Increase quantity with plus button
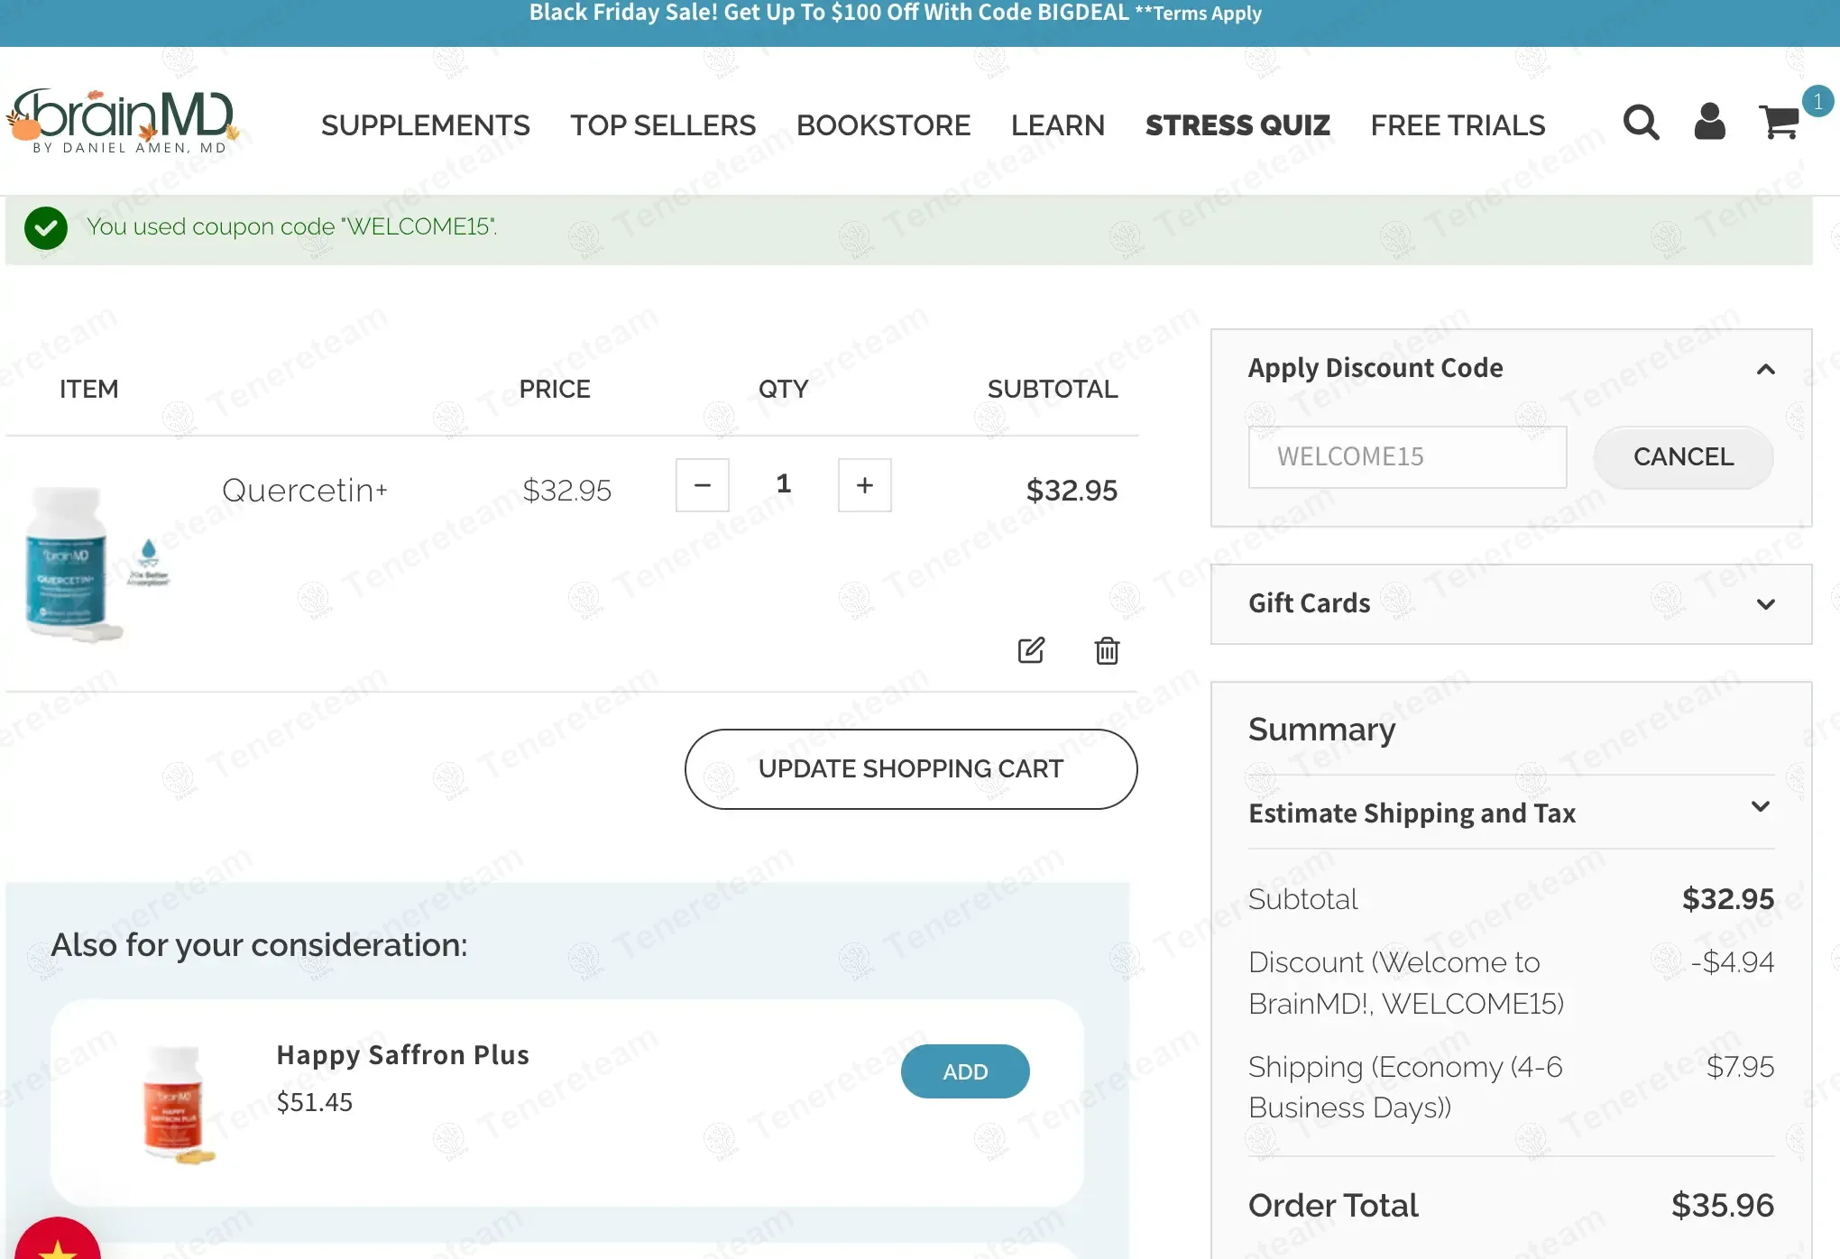Screen dimensions: 1840x1259 pos(864,485)
